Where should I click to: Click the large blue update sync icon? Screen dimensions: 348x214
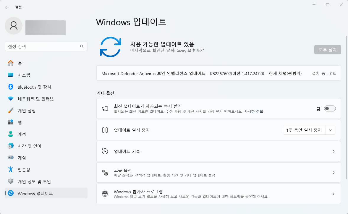click(x=111, y=47)
